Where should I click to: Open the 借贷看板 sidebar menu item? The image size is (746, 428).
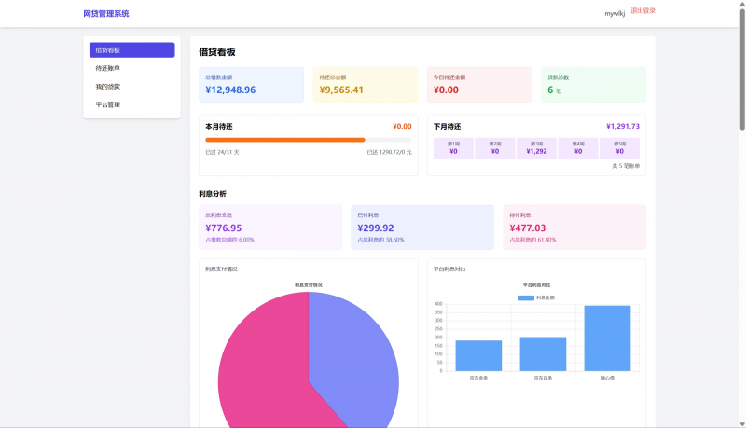pyautogui.click(x=131, y=50)
